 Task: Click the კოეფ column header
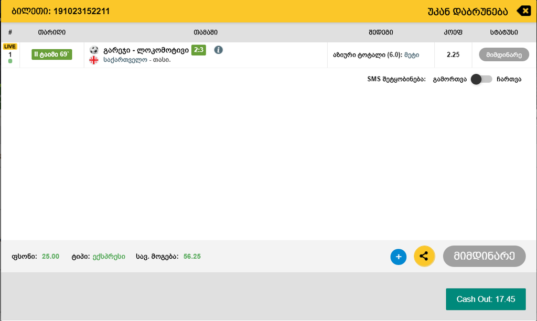[453, 32]
